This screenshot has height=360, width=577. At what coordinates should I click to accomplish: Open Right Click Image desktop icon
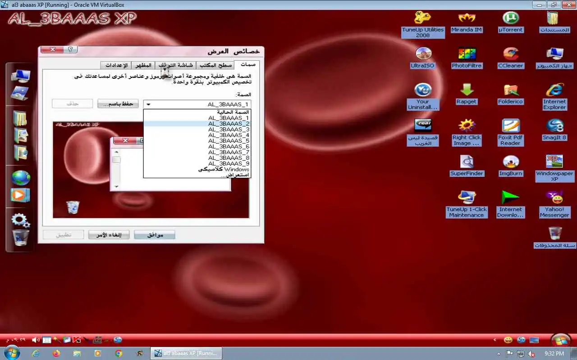467,132
